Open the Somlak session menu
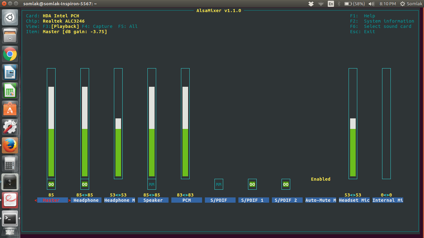 [411, 4]
